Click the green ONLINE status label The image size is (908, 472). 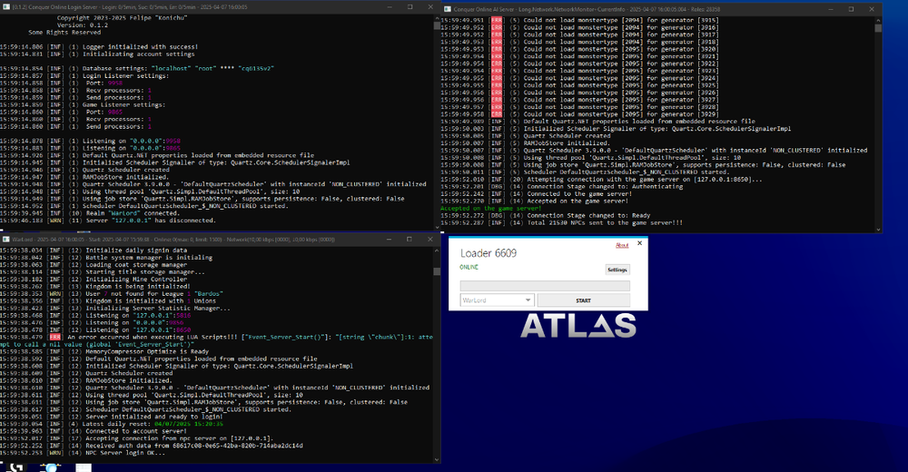pyautogui.click(x=469, y=266)
